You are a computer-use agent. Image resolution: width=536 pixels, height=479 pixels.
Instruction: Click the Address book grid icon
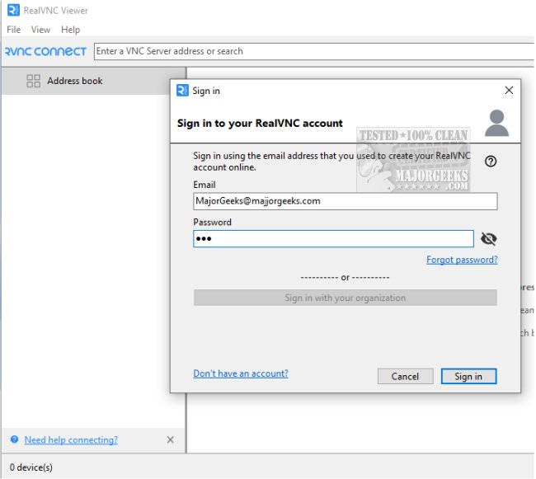click(x=33, y=81)
